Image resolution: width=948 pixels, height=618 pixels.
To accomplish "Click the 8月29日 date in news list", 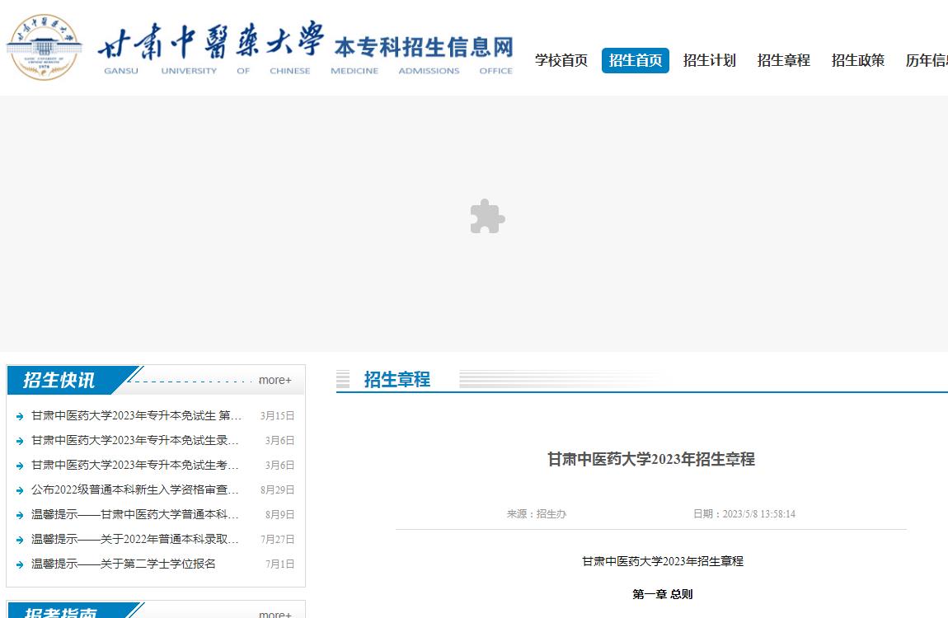I will pos(278,490).
